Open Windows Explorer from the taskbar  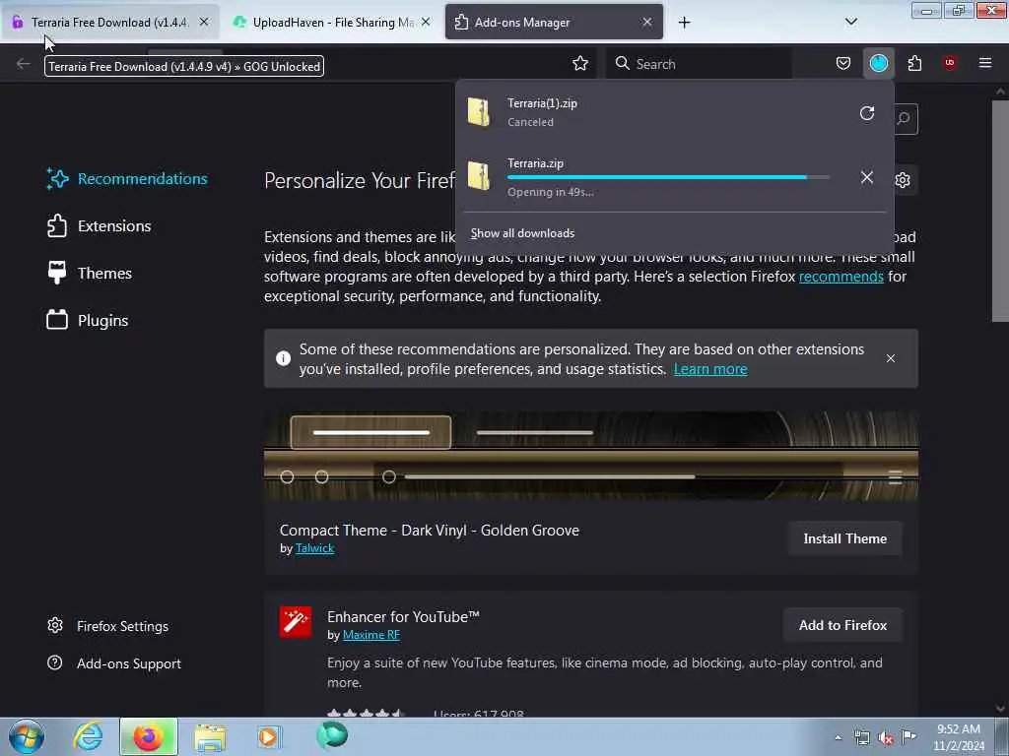(210, 736)
